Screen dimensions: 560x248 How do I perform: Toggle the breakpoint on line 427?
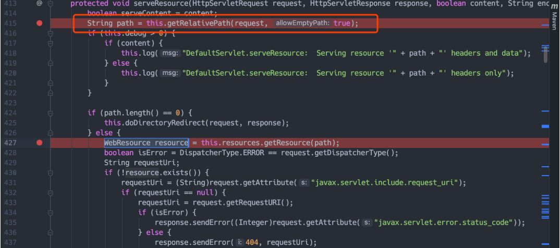39,143
